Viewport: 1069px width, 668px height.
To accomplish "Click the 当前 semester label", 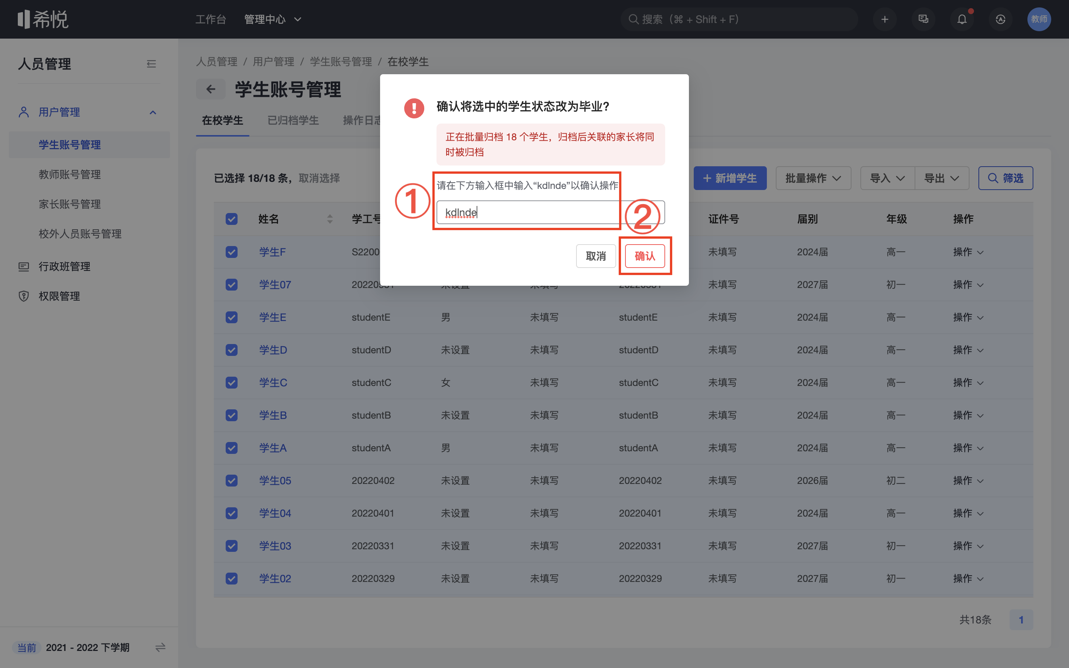I will tap(26, 647).
